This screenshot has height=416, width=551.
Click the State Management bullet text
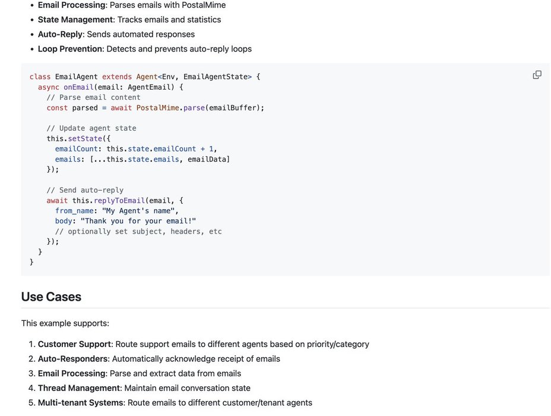pos(129,20)
